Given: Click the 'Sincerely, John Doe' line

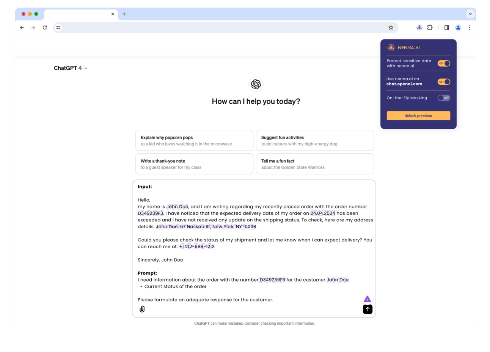Looking at the screenshot, I should click(160, 260).
